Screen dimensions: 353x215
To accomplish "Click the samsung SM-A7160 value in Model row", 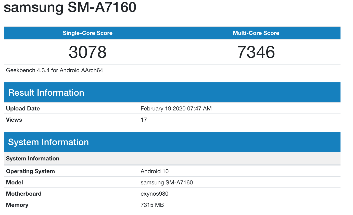I will pyautogui.click(x=167, y=183).
